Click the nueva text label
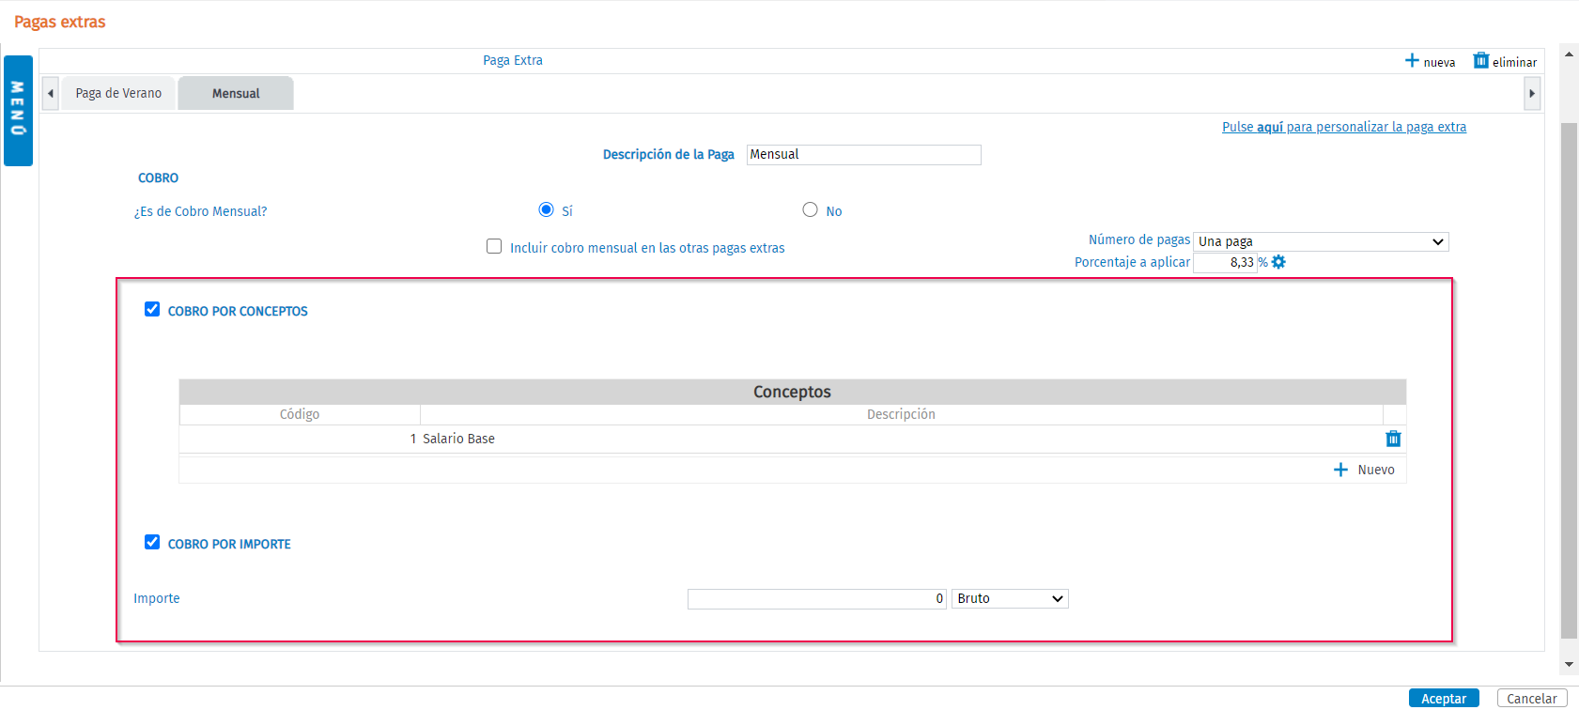The height and width of the screenshot is (710, 1579). [x=1439, y=62]
